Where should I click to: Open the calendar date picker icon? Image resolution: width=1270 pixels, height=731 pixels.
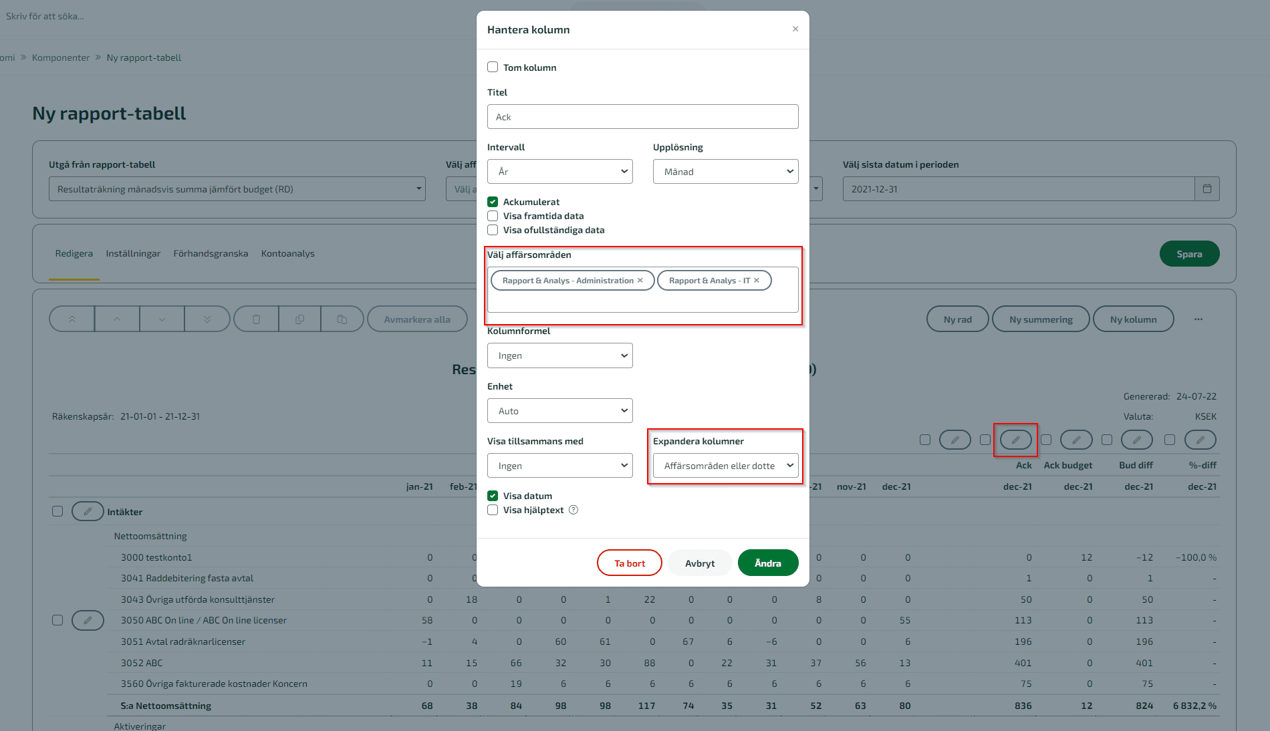tap(1207, 189)
